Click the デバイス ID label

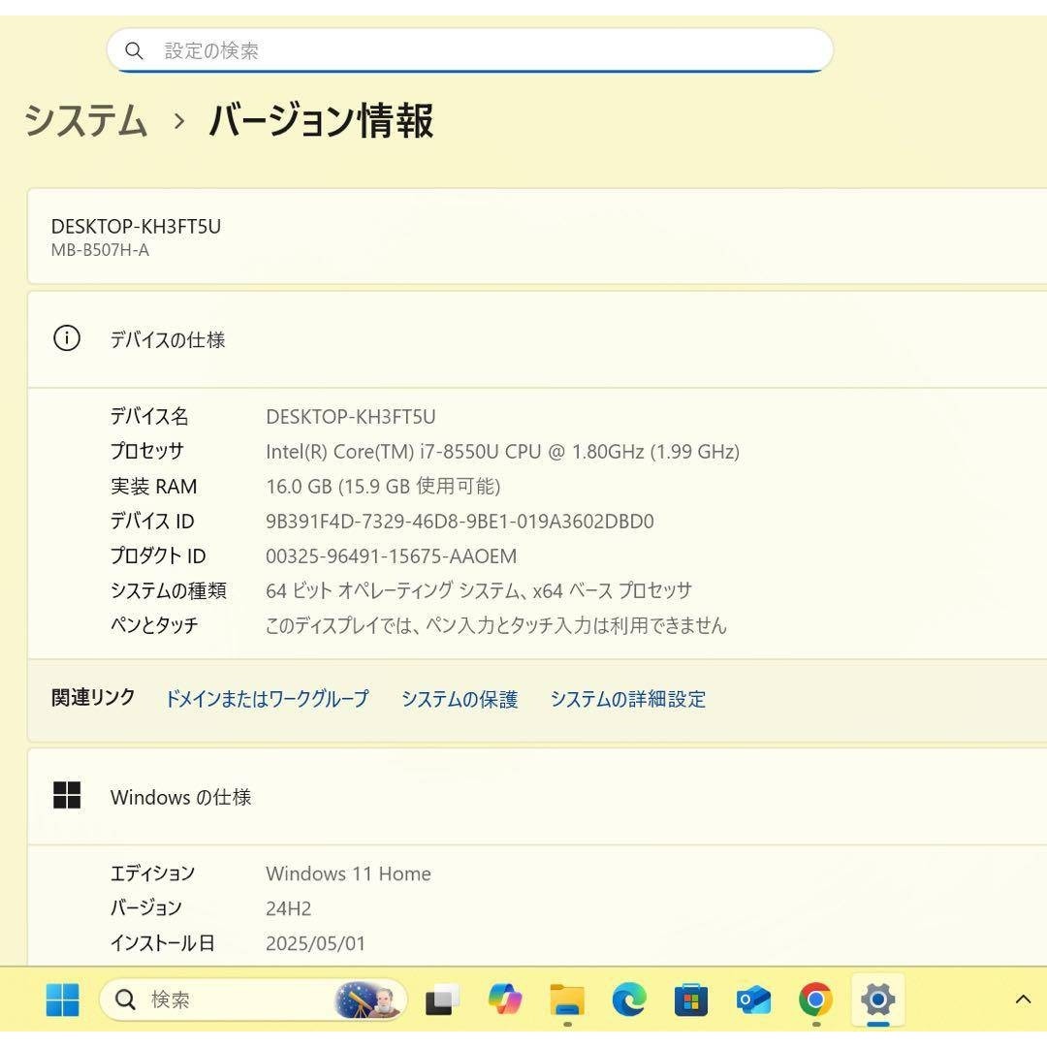click(x=152, y=521)
